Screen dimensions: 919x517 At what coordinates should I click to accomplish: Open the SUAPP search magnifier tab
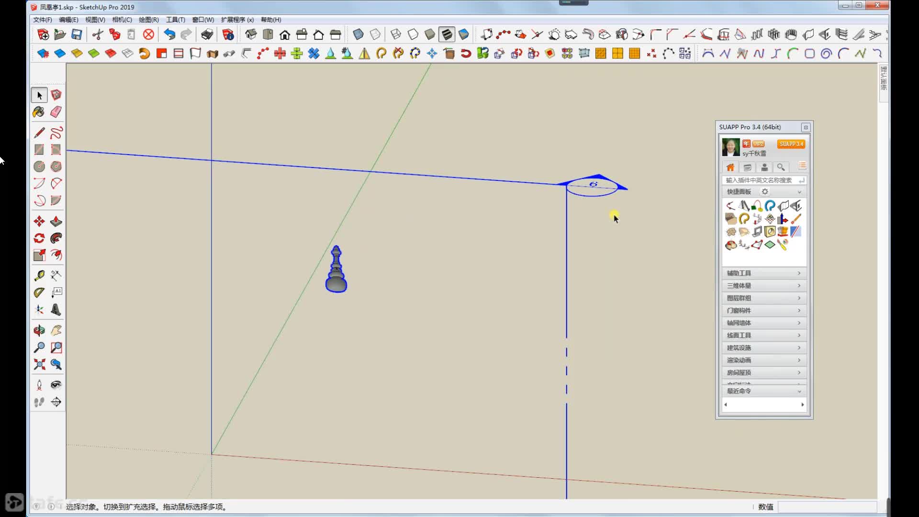click(781, 167)
